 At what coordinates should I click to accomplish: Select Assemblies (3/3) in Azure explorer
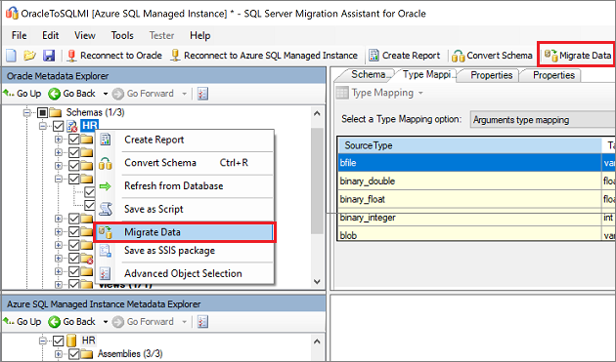[130, 354]
